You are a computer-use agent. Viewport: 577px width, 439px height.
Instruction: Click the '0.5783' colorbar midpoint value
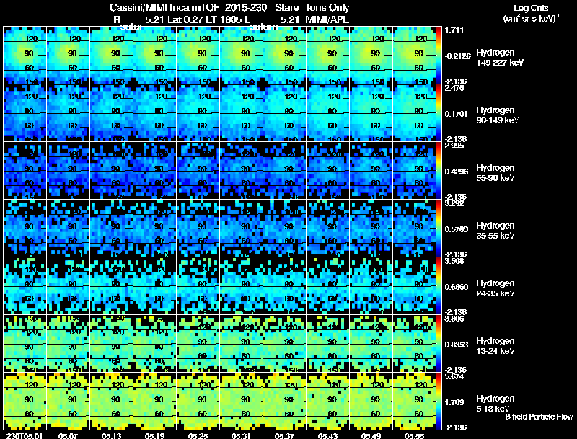(x=457, y=229)
